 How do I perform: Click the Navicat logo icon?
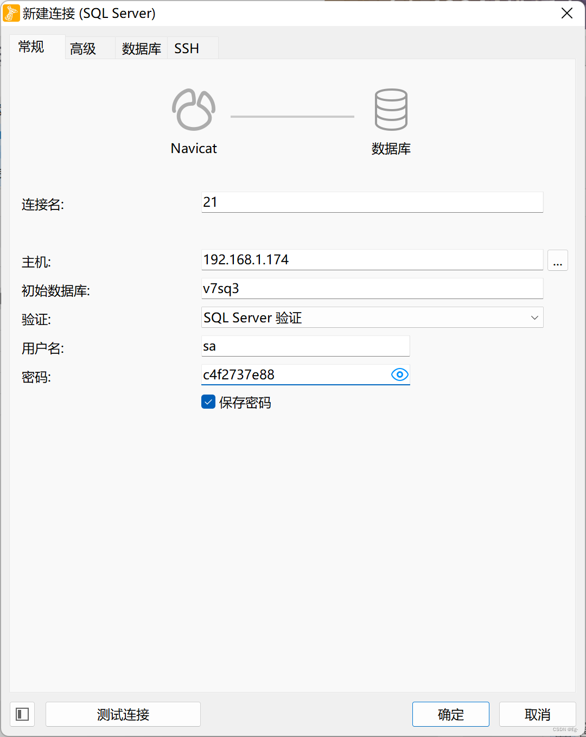(x=194, y=110)
